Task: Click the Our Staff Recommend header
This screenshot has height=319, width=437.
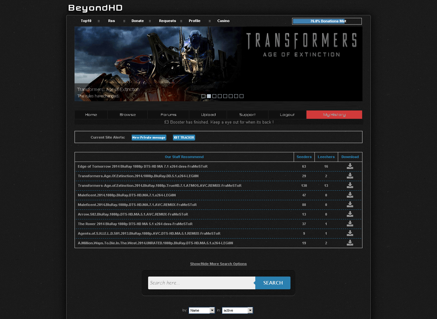Action: pyautogui.click(x=184, y=157)
